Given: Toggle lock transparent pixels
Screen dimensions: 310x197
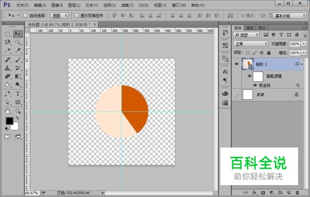Looking at the screenshot, I should [248, 53].
